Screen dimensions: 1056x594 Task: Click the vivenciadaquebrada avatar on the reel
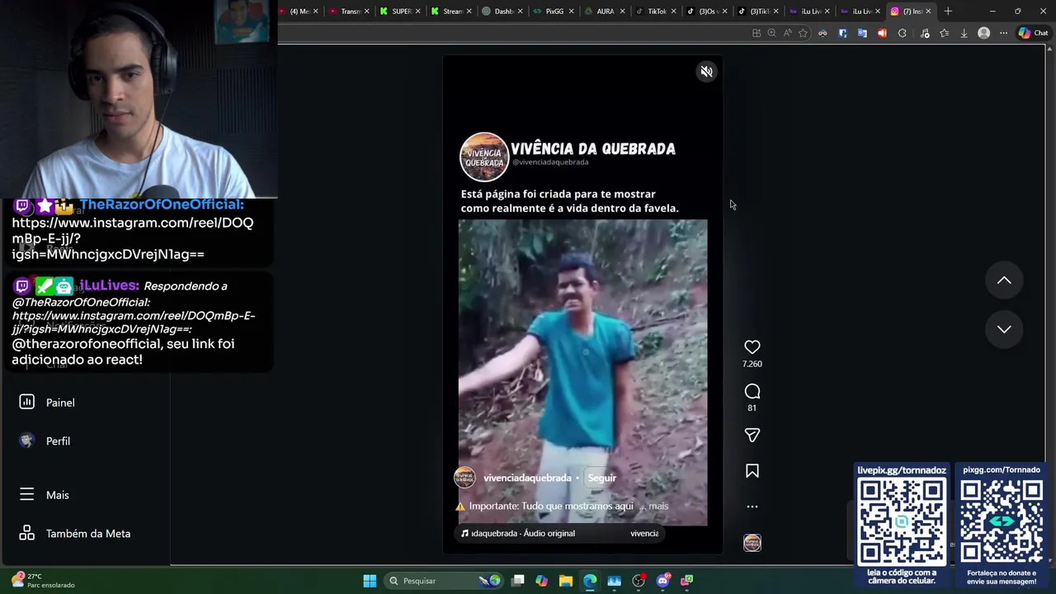point(465,478)
